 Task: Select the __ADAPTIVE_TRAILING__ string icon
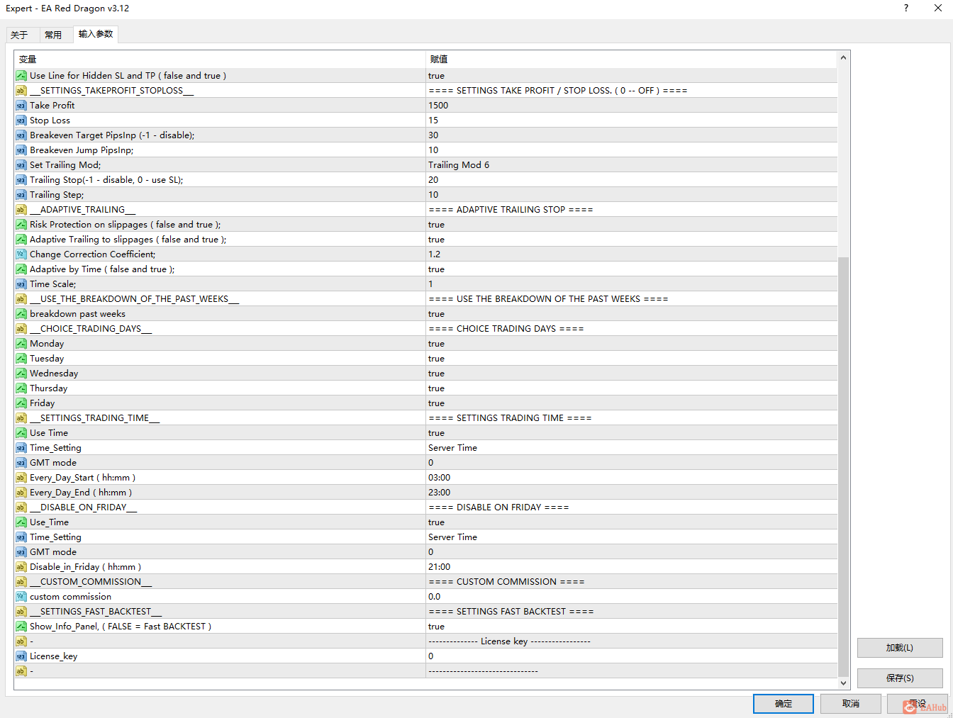(x=21, y=210)
